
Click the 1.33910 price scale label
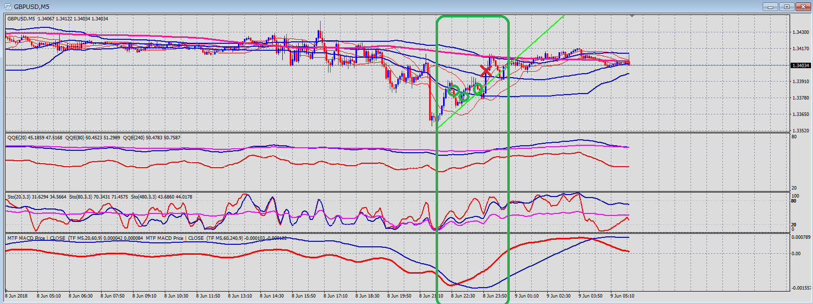click(x=801, y=82)
